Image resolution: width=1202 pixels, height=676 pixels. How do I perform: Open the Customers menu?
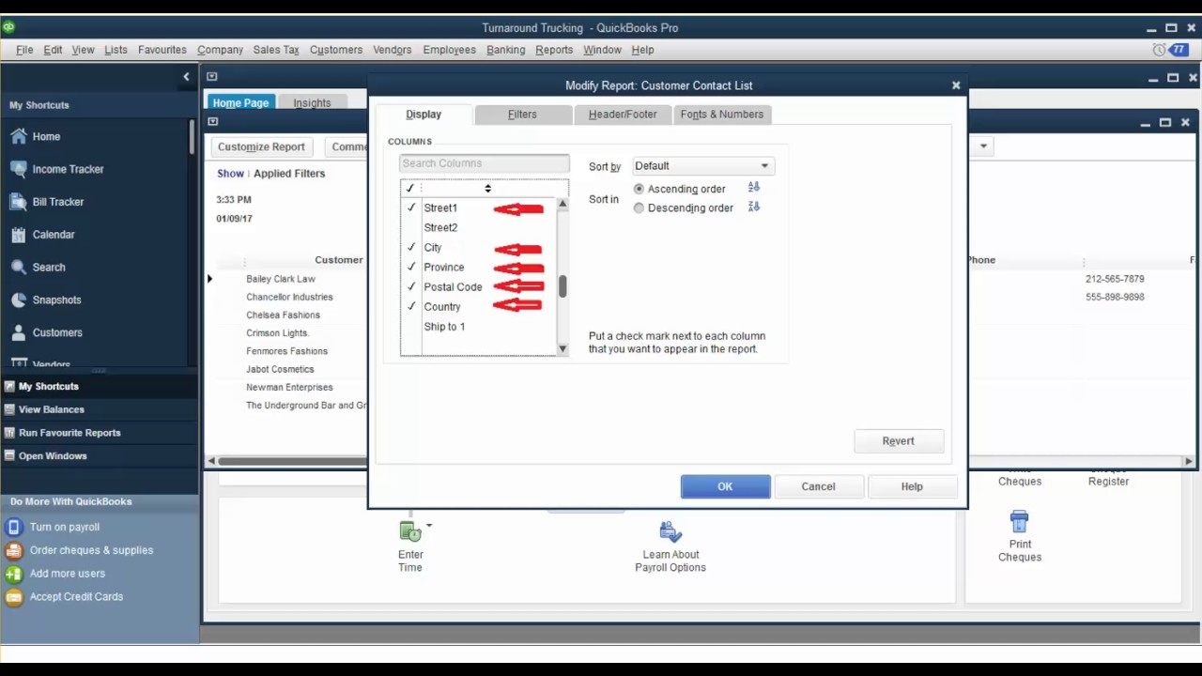[336, 50]
